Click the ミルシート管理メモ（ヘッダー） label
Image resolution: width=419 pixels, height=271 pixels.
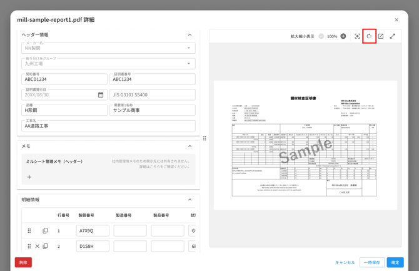tap(54, 161)
